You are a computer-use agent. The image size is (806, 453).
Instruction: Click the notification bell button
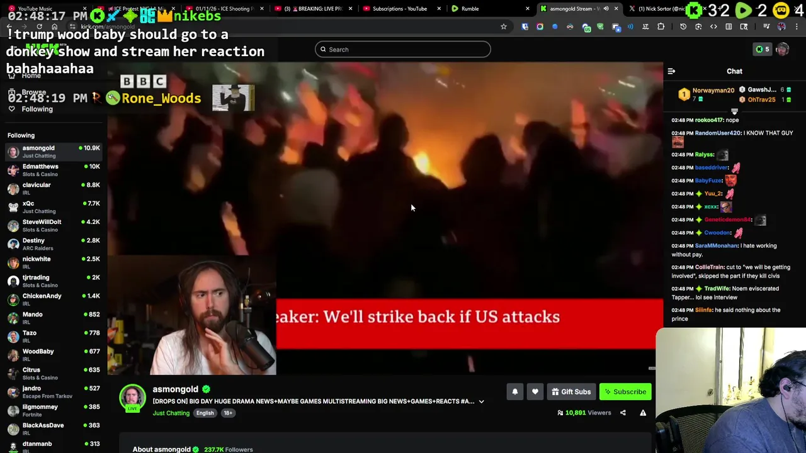[x=514, y=392]
